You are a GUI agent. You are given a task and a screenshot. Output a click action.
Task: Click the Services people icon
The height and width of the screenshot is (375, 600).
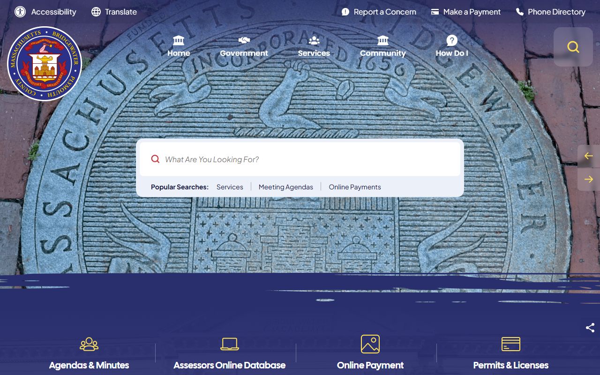pyautogui.click(x=314, y=40)
